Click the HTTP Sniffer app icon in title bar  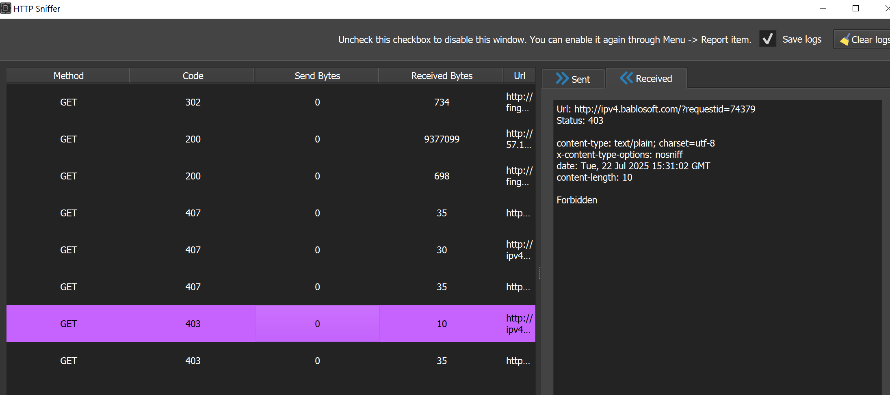click(x=6, y=9)
